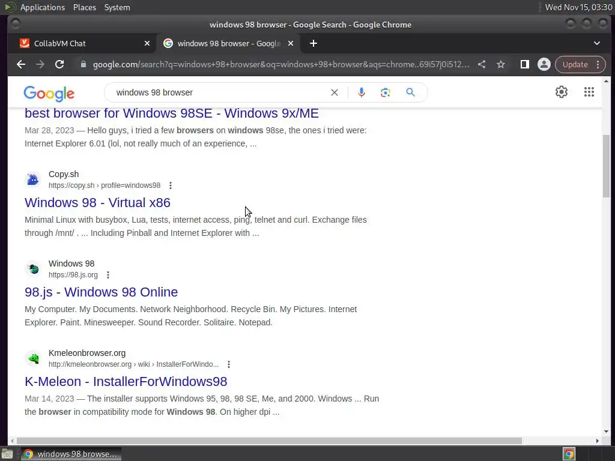Expand the tab search chevron
The height and width of the screenshot is (461, 615).
tap(597, 43)
